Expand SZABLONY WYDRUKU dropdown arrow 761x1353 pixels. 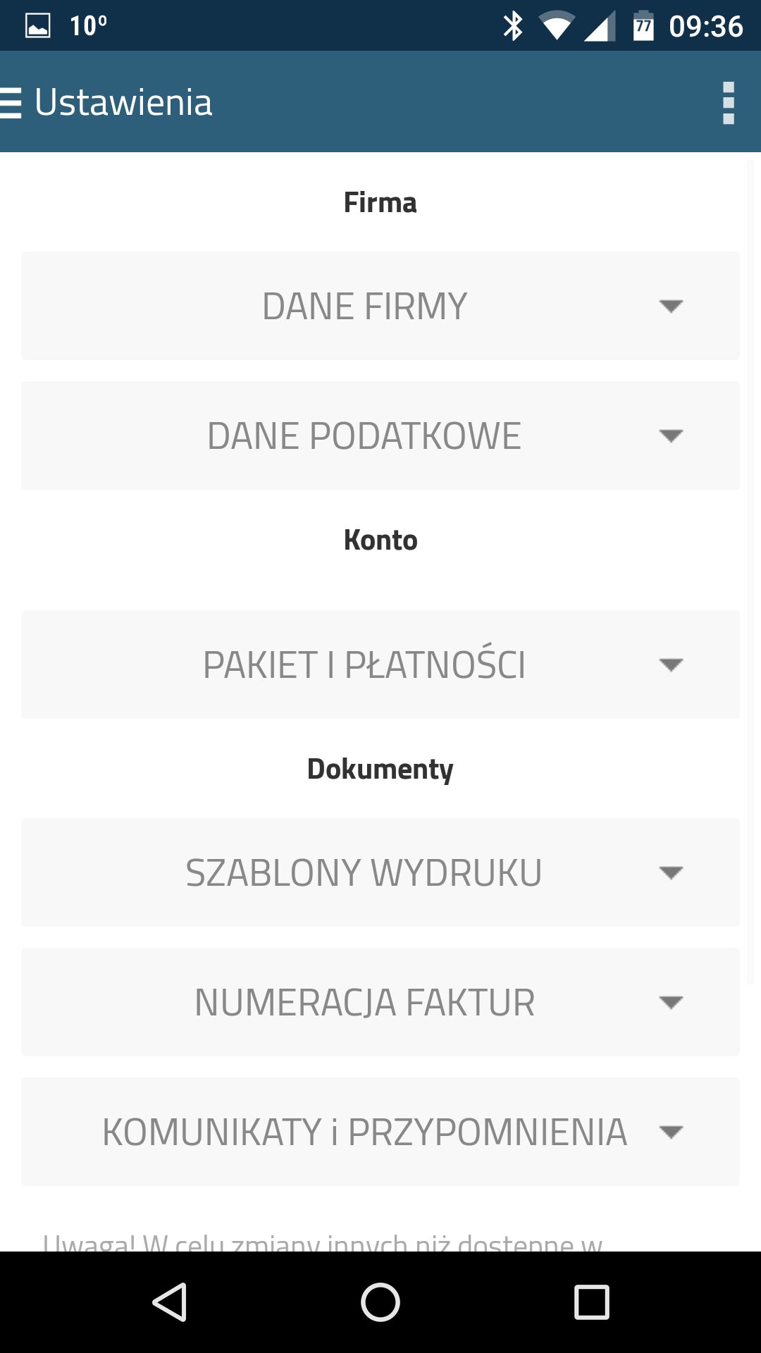[x=671, y=872]
